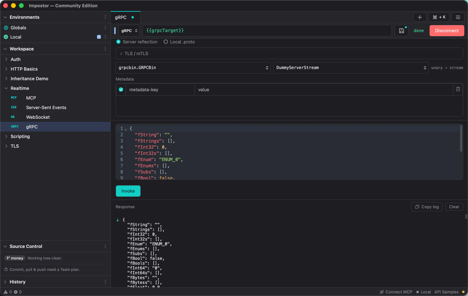Switch to the gRPC request tab
Screen dimensions: 468x296
click(x=125, y=17)
